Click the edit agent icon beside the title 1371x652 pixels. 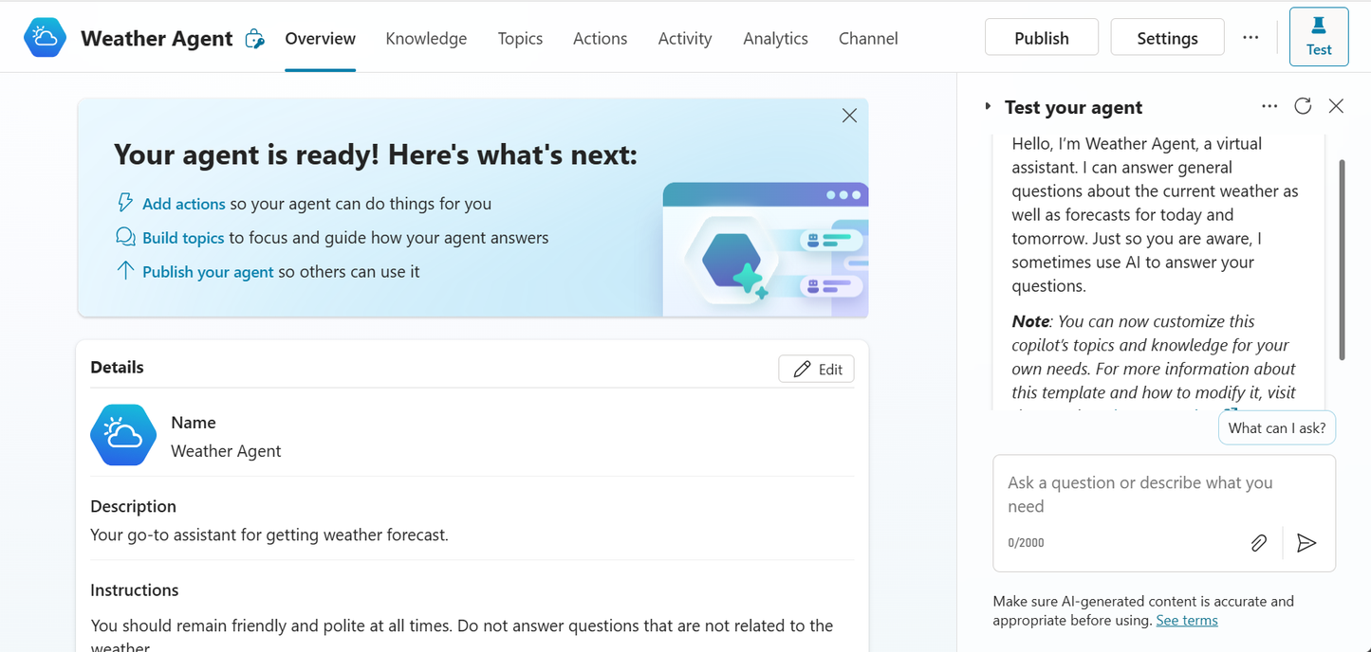254,39
